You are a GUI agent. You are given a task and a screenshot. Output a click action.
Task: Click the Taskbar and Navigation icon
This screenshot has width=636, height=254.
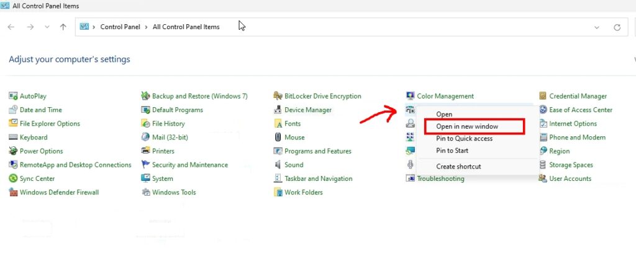(278, 179)
